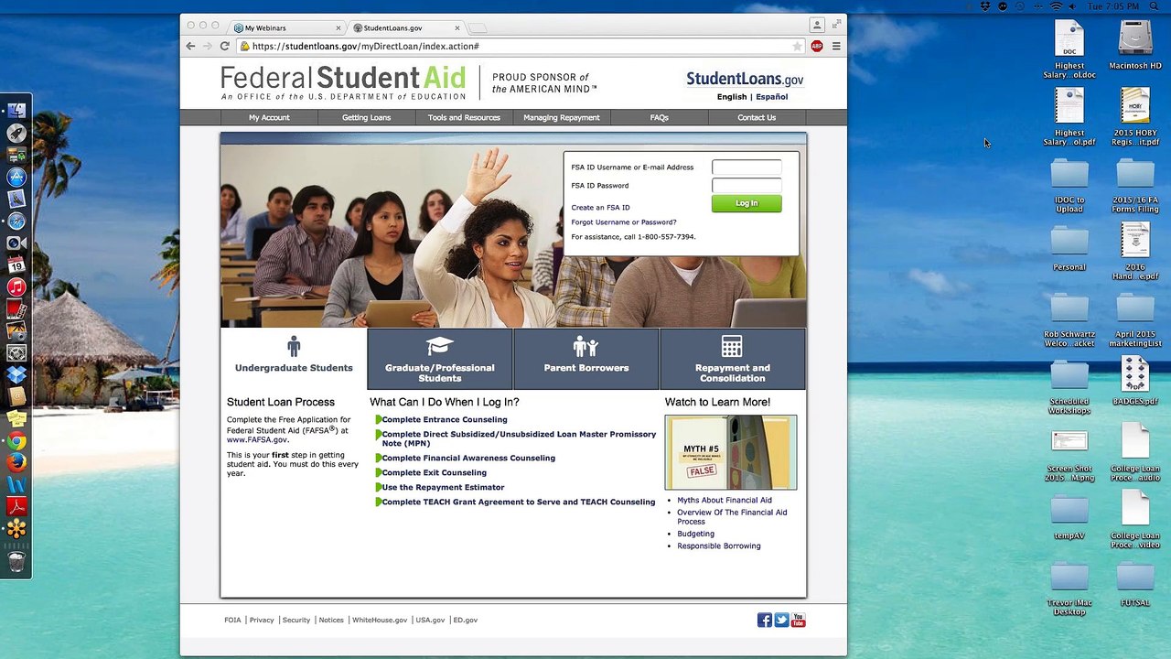Open the My Account menu
Screen dimensions: 1171x659
pos(269,117)
